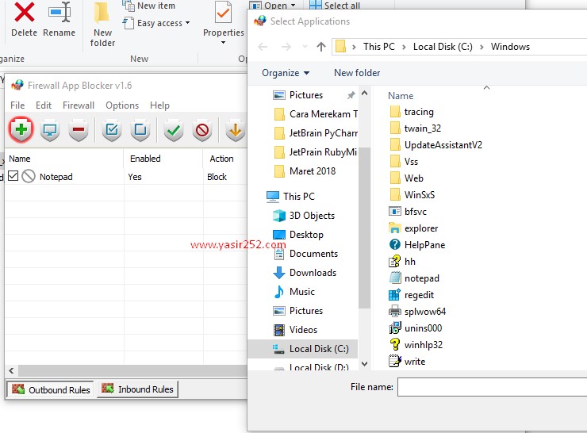Sort rules by the Enabled column header

point(163,159)
